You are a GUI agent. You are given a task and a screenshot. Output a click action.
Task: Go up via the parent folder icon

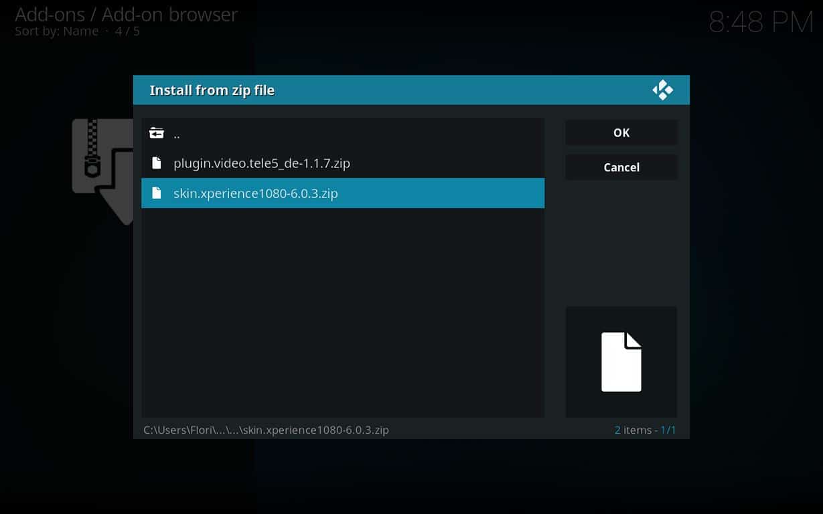point(157,133)
